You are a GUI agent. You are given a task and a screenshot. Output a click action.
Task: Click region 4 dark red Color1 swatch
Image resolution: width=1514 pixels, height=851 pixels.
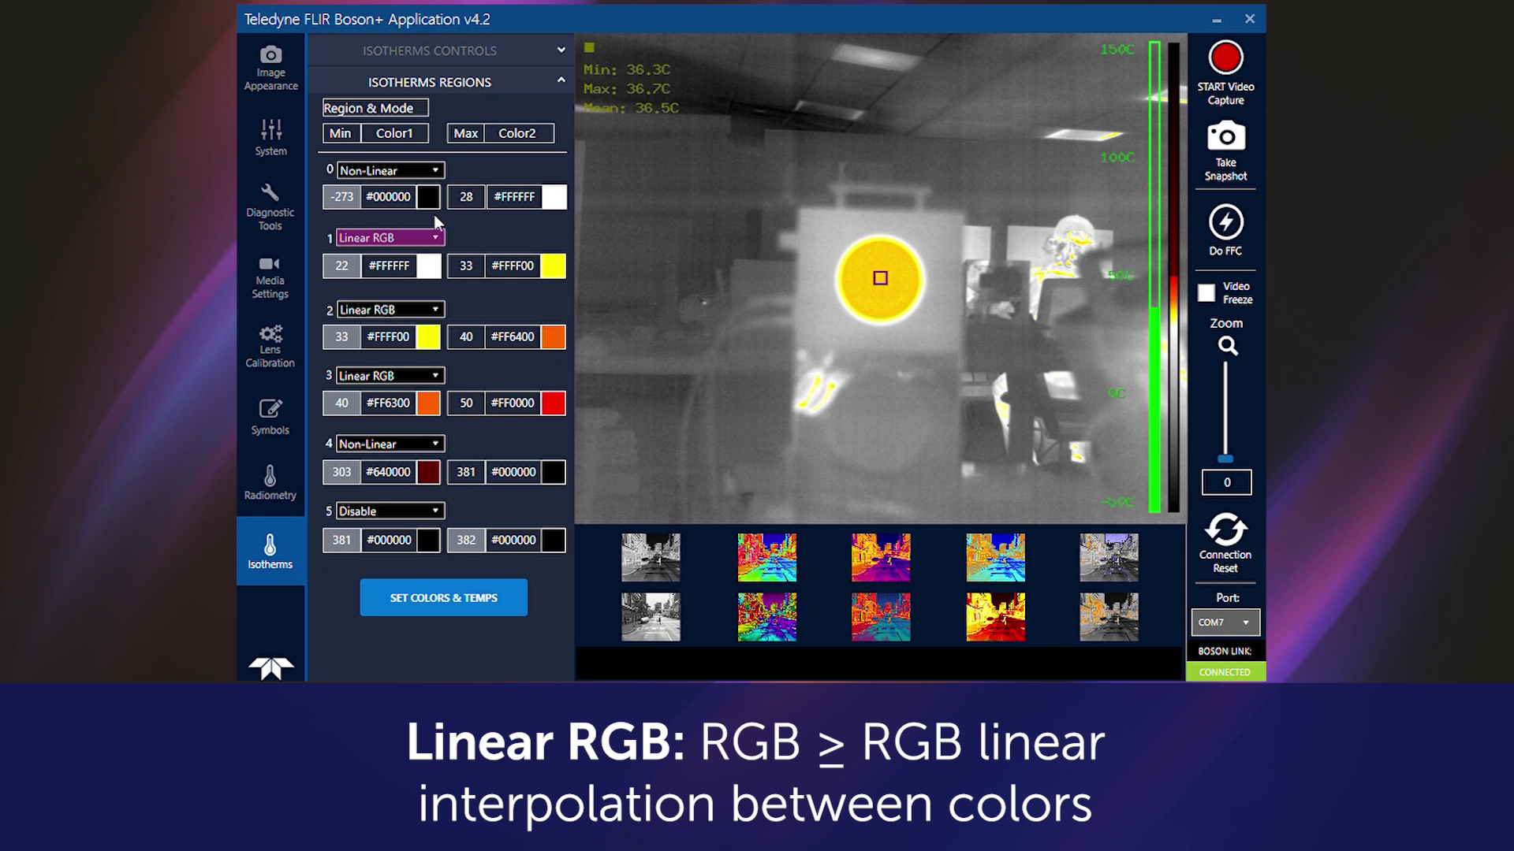click(428, 473)
